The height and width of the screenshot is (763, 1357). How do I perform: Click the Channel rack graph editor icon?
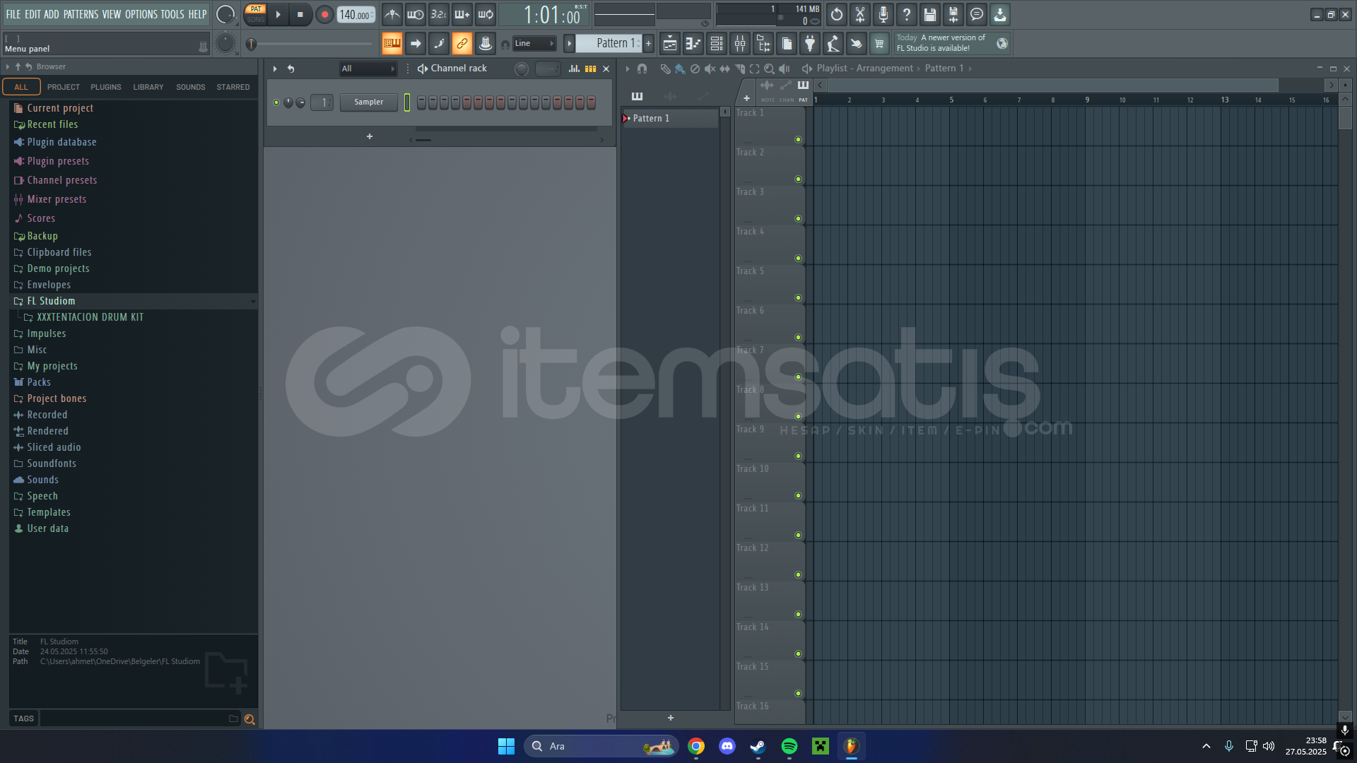coord(574,69)
